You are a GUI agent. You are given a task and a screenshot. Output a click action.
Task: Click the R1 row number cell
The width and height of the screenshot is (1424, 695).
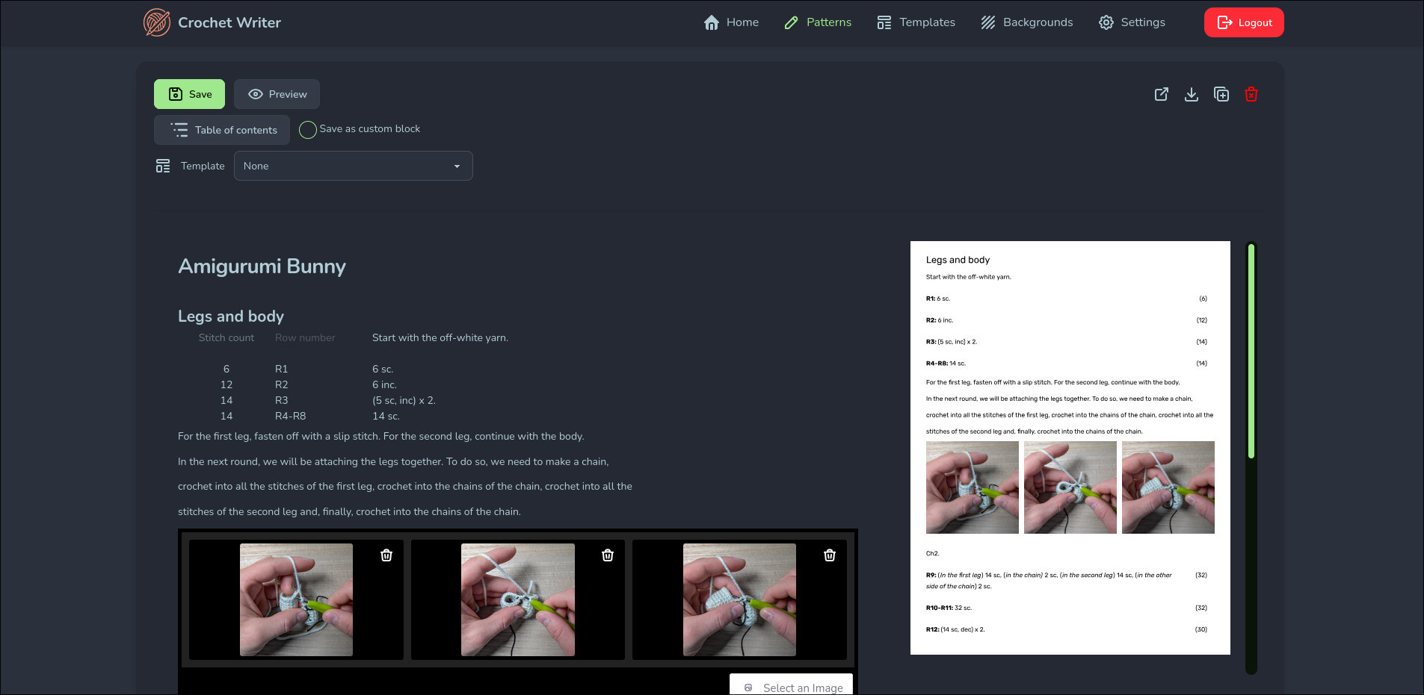click(282, 369)
